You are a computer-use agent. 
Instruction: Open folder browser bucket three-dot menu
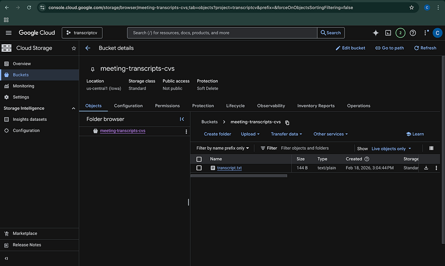(186, 131)
